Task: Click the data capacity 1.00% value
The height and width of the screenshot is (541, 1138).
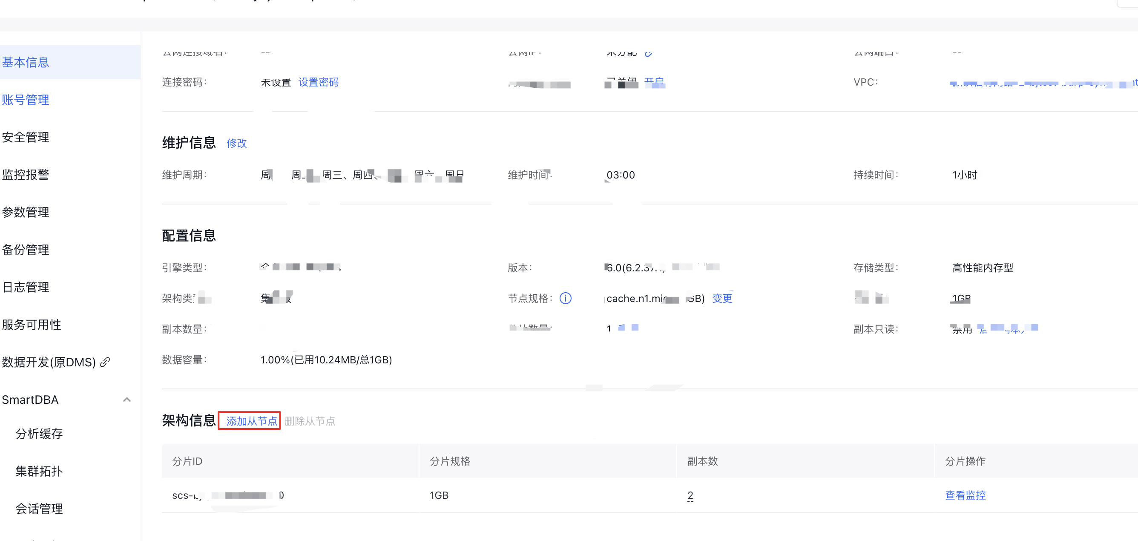Action: pyautogui.click(x=327, y=360)
